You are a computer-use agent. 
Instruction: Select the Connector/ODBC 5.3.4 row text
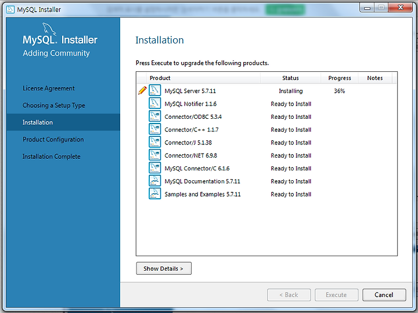tap(193, 117)
